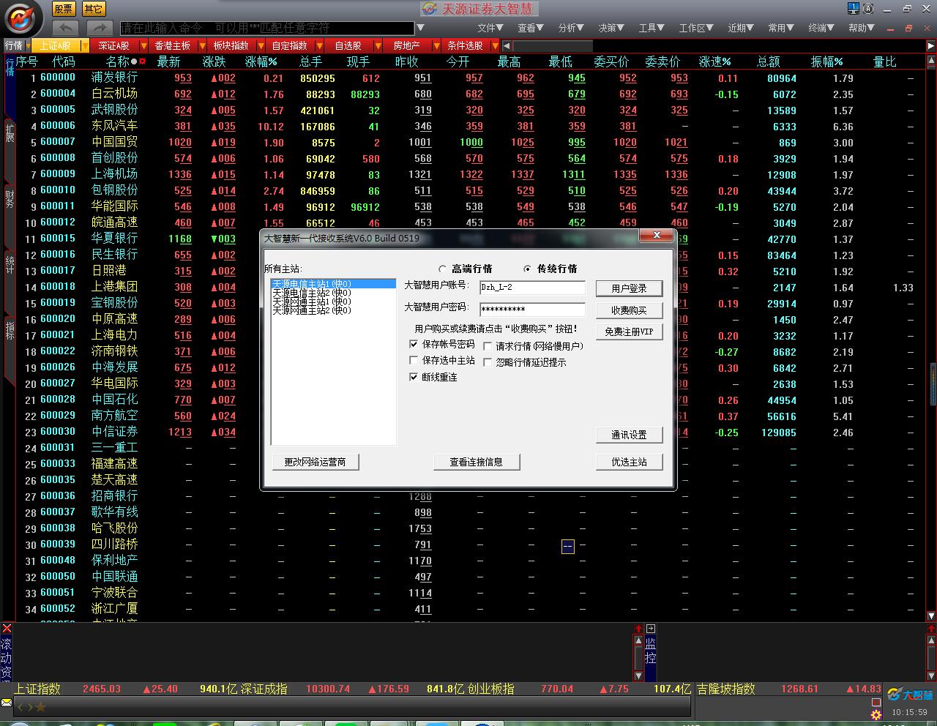Toggle 保存帐号密码 checkbox
This screenshot has width=937, height=726.
(414, 344)
